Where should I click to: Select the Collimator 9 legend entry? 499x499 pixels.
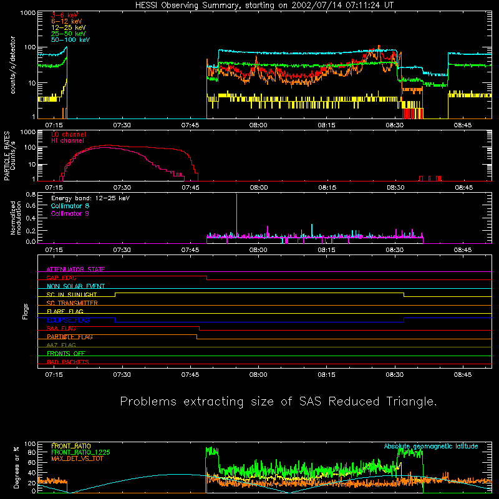coord(70,213)
